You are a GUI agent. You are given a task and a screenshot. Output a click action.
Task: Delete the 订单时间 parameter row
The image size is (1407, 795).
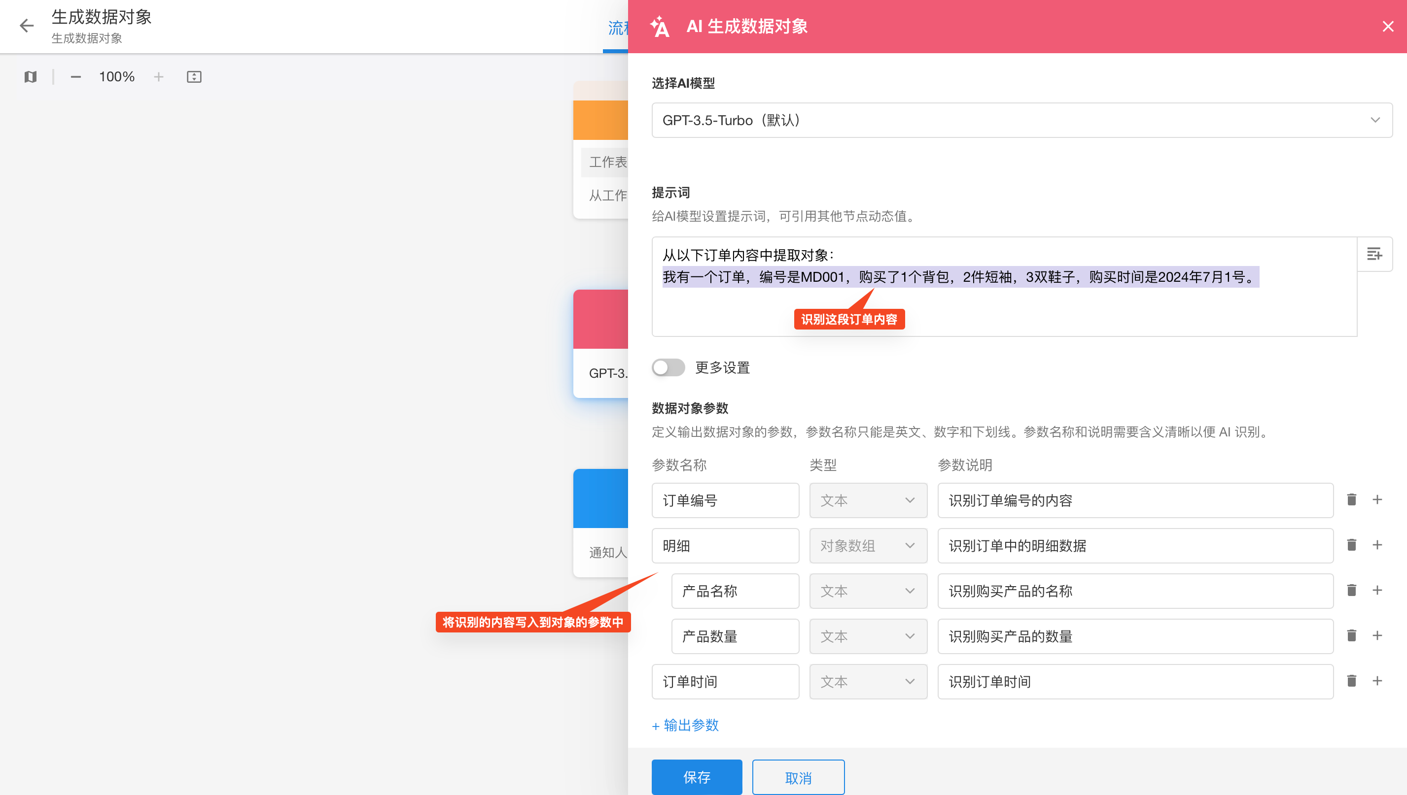1351,681
